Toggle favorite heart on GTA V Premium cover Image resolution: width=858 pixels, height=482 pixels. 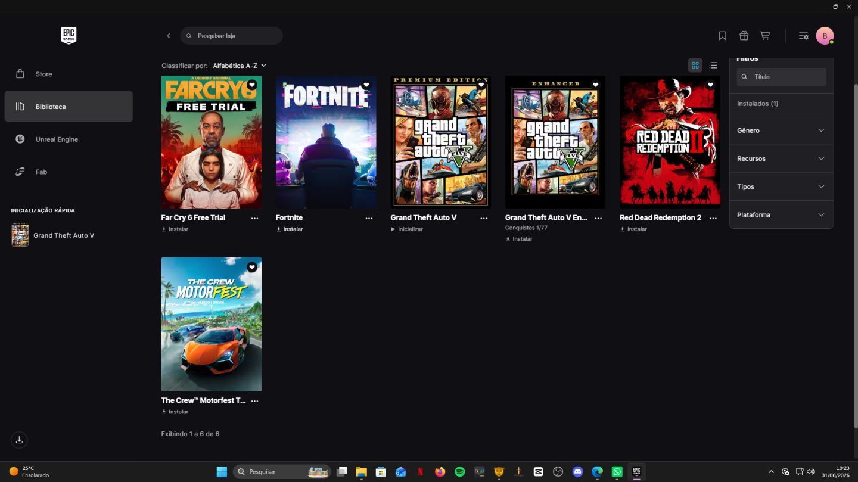click(481, 85)
